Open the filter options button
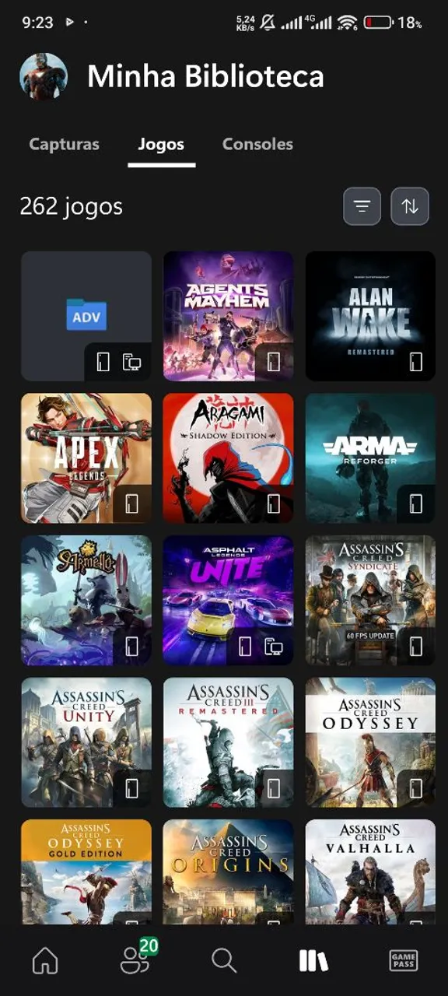This screenshot has width=448, height=996. point(362,206)
